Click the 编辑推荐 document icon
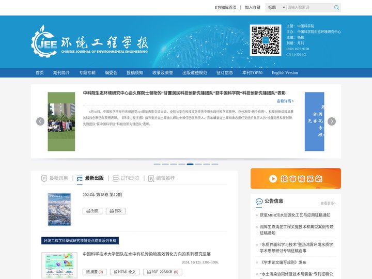 pos(151,178)
